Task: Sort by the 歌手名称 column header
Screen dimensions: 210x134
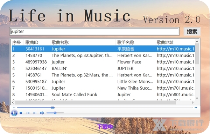Action: [x=135, y=43]
